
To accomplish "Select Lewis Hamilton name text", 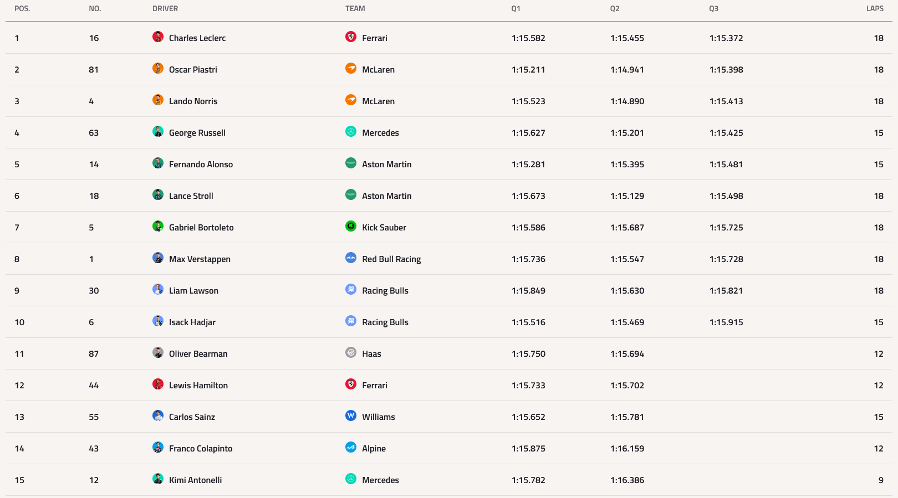I will coord(198,386).
